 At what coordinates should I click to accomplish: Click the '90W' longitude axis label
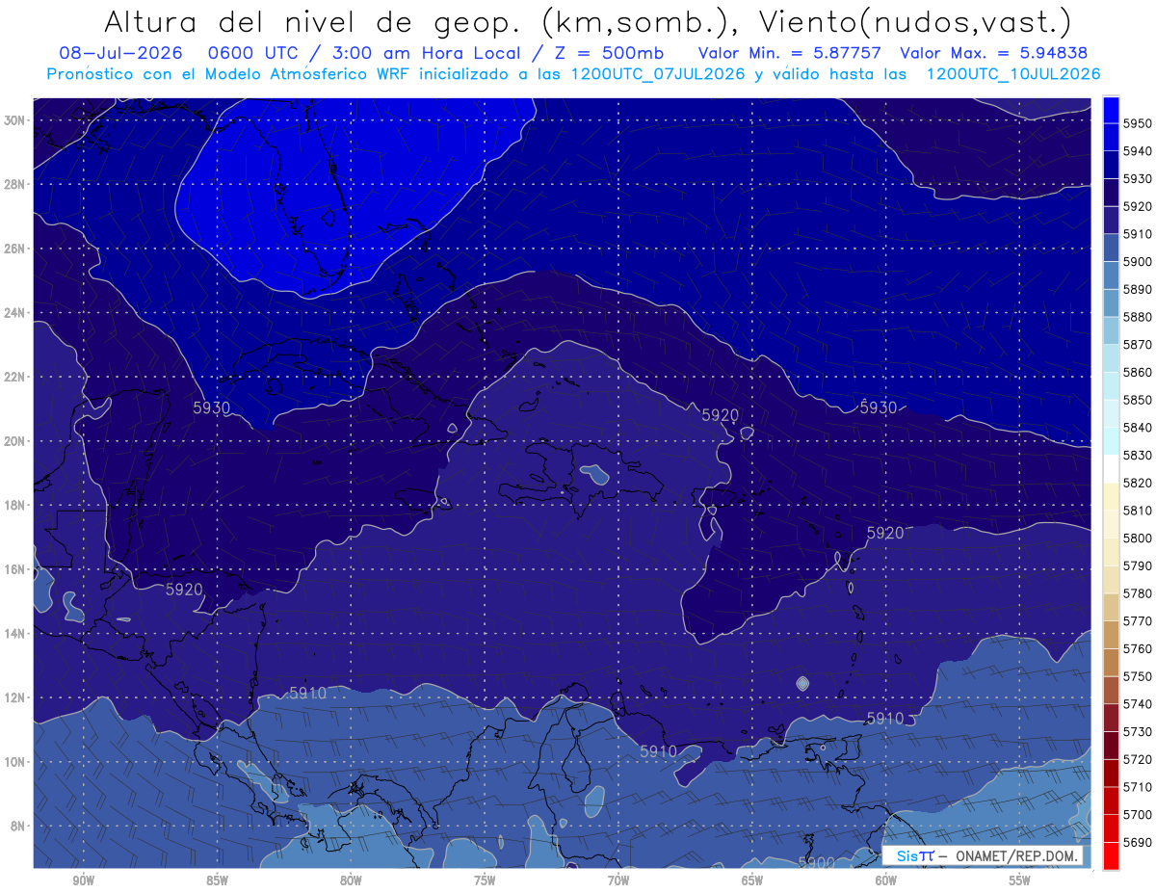click(83, 880)
